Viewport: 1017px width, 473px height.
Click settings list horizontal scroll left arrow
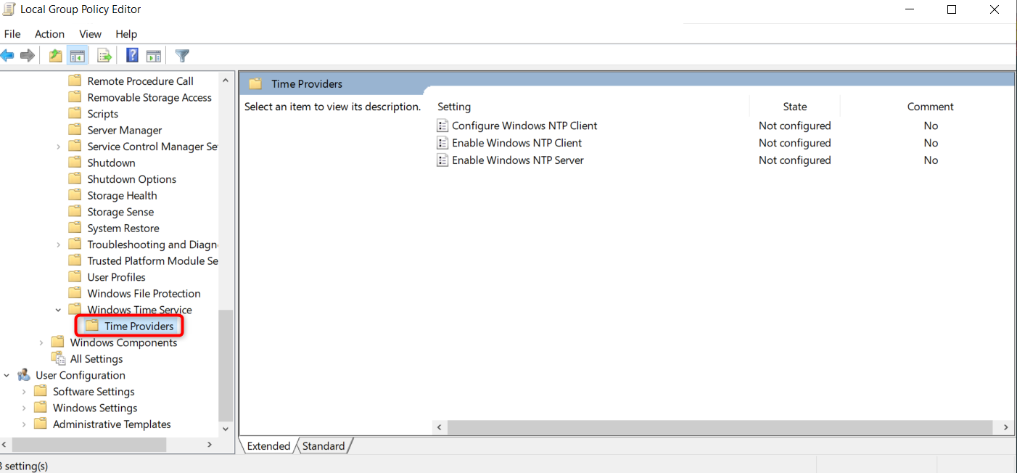point(440,427)
